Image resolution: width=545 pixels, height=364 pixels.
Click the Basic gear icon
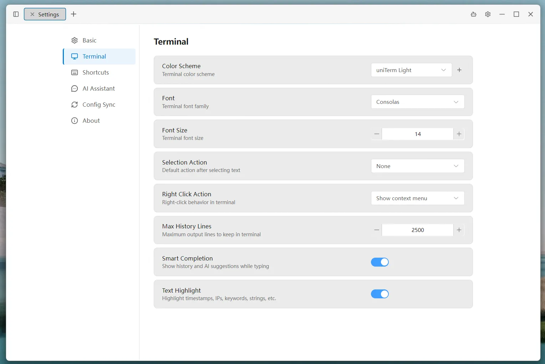(x=75, y=40)
